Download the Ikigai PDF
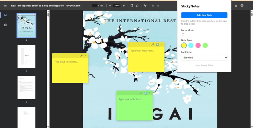253x128 pixels. 236,6
